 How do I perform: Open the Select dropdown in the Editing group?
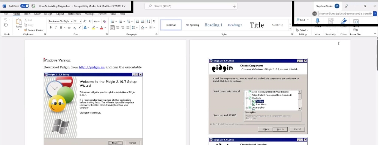(x=302, y=30)
